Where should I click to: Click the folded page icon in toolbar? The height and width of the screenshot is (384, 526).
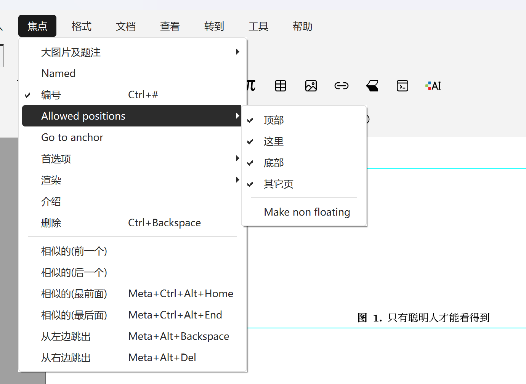[x=372, y=86]
